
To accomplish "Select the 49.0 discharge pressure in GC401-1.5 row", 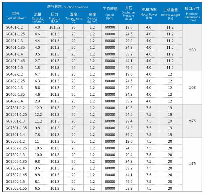I will click(129, 68).
